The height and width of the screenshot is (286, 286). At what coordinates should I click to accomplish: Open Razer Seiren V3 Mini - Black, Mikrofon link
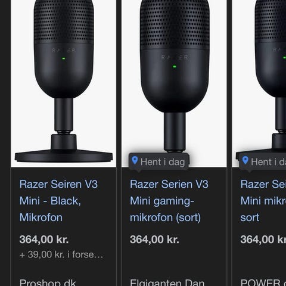(x=58, y=201)
